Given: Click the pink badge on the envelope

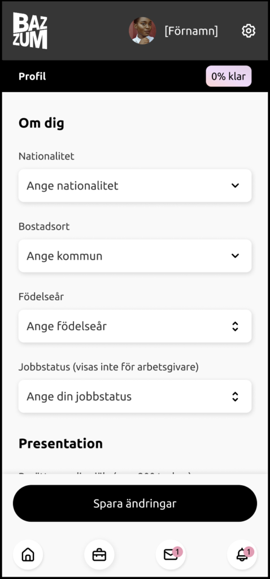Looking at the screenshot, I should tap(177, 552).
